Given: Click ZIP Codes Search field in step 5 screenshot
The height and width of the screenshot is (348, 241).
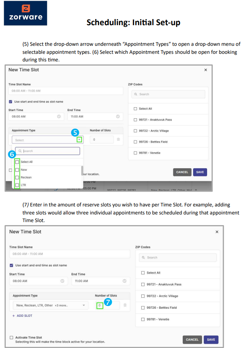Looking at the screenshot, I should point(168,94).
